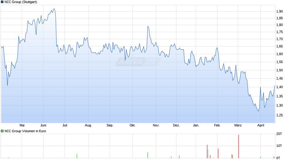Click the 1,35 price axis value
The width and height of the screenshot is (288, 161).
point(279,96)
